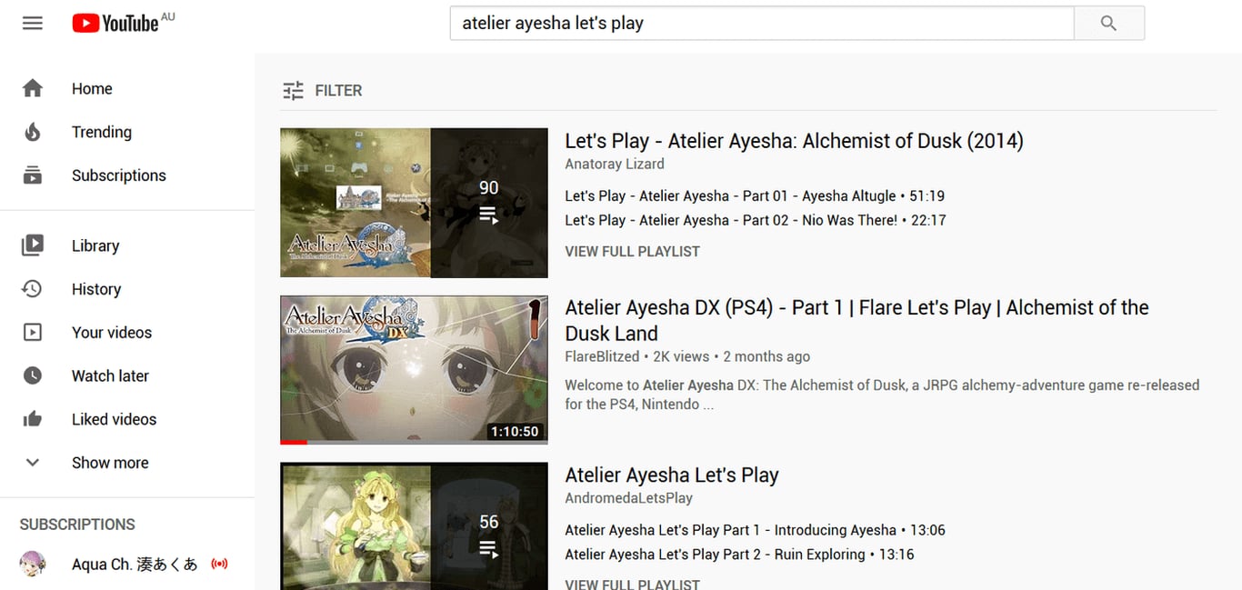Click playlist icon on the 56-video thumbnail
The image size is (1242, 590).
pyautogui.click(x=489, y=549)
